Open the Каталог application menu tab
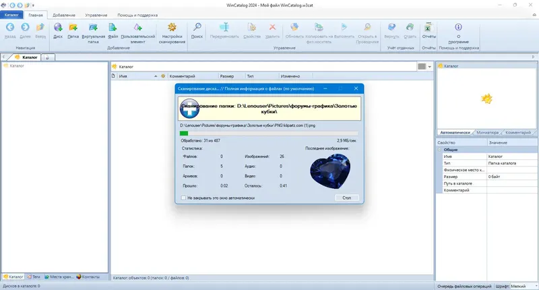This screenshot has height=290, width=539. 11,15
